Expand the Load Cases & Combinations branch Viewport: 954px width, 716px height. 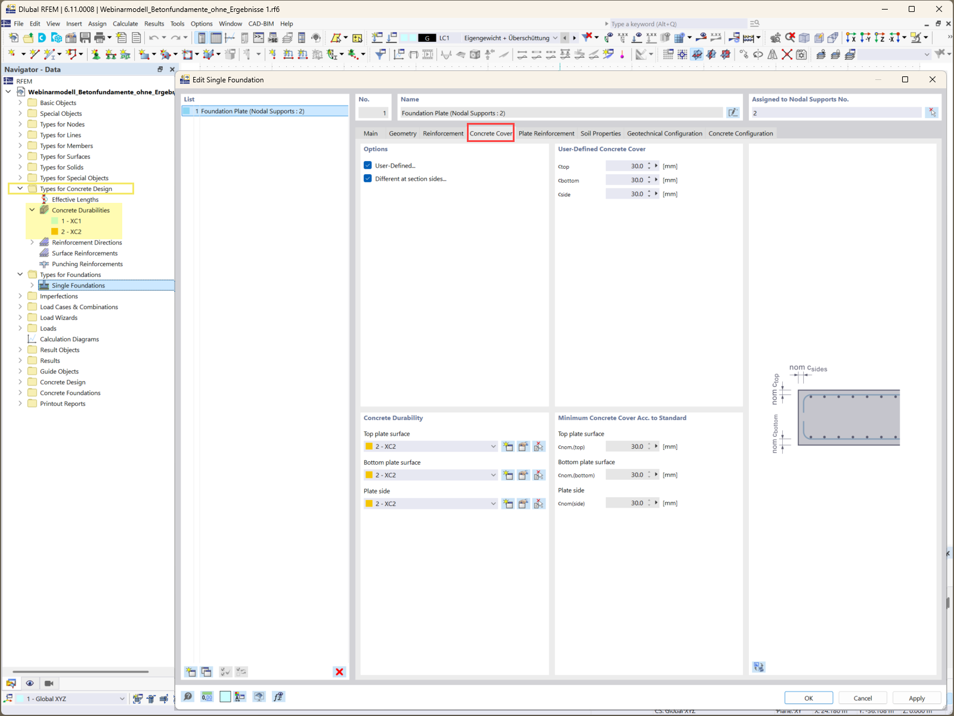pos(20,307)
